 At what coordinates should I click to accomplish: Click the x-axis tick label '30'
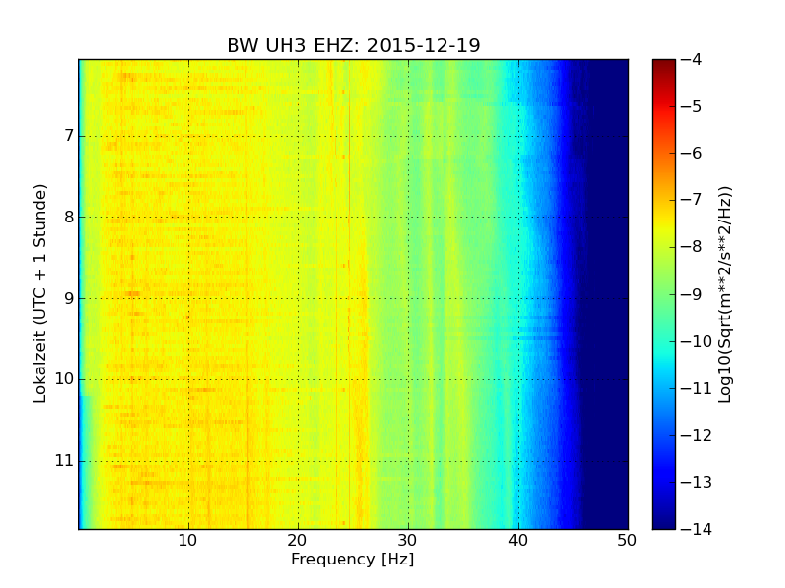[x=408, y=541]
